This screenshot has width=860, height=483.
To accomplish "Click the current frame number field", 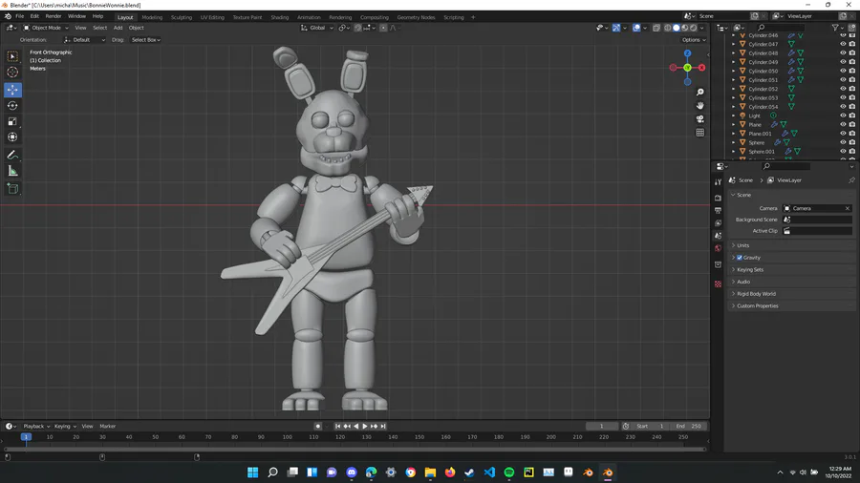I will (602, 426).
